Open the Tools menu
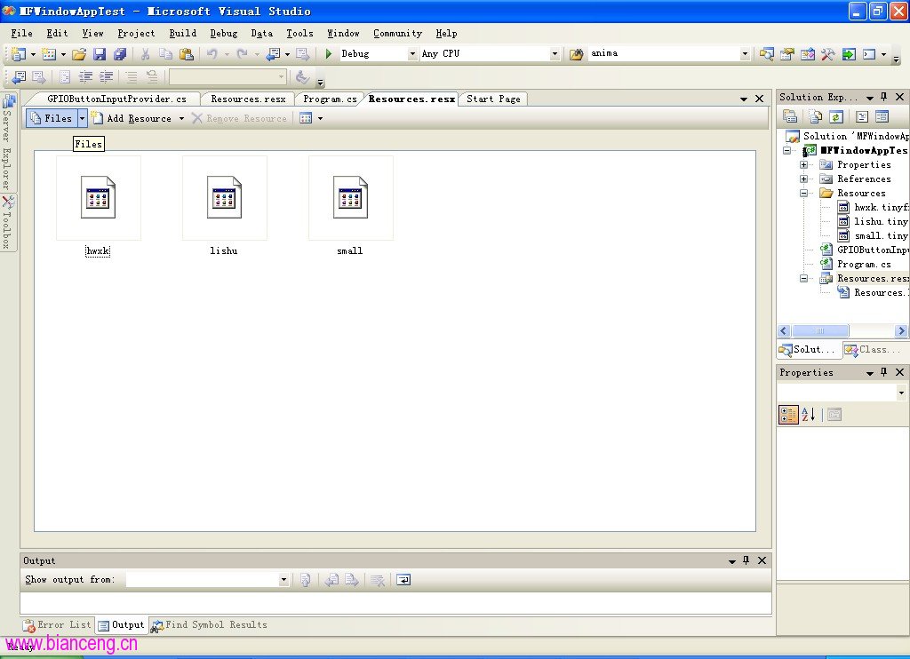 pyautogui.click(x=299, y=33)
